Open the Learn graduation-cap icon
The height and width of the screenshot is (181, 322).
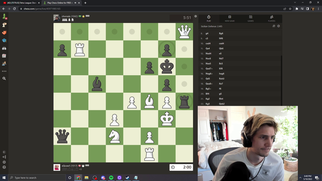click(x=4, y=40)
